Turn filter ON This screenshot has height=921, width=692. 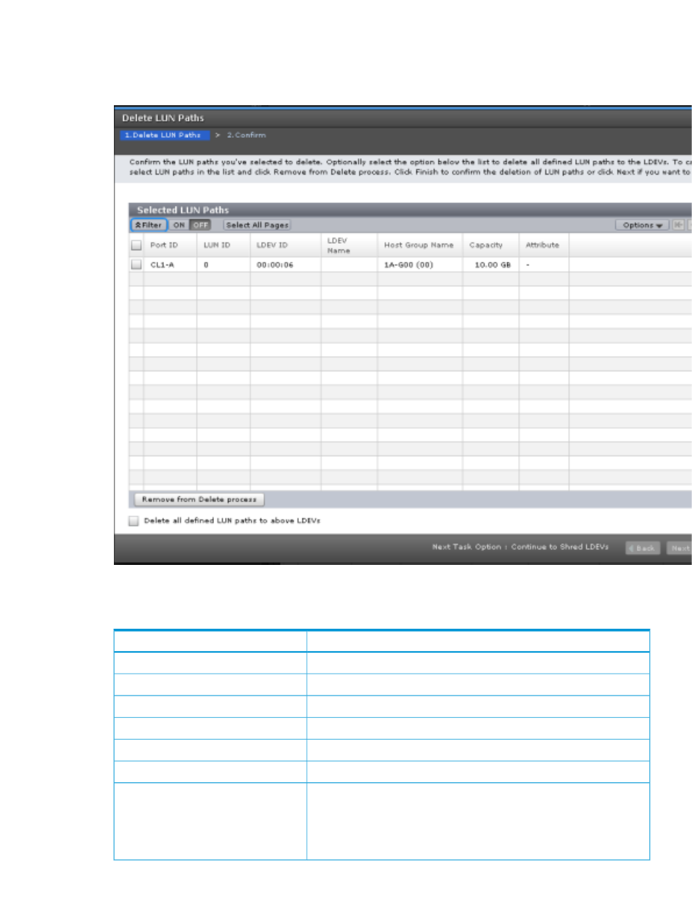click(179, 226)
